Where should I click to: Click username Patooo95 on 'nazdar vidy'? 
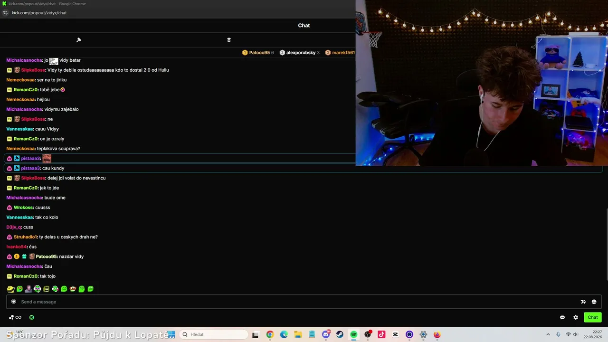[x=46, y=256]
